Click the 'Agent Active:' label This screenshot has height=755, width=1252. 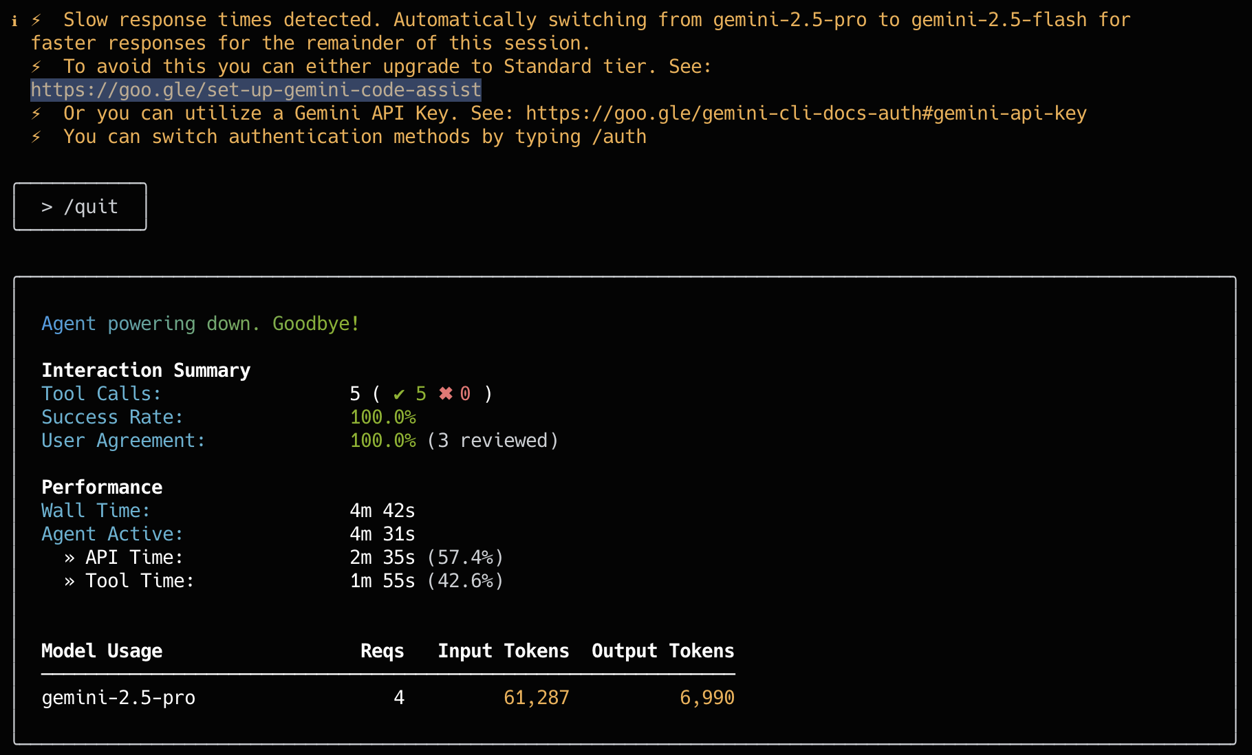pyautogui.click(x=112, y=534)
